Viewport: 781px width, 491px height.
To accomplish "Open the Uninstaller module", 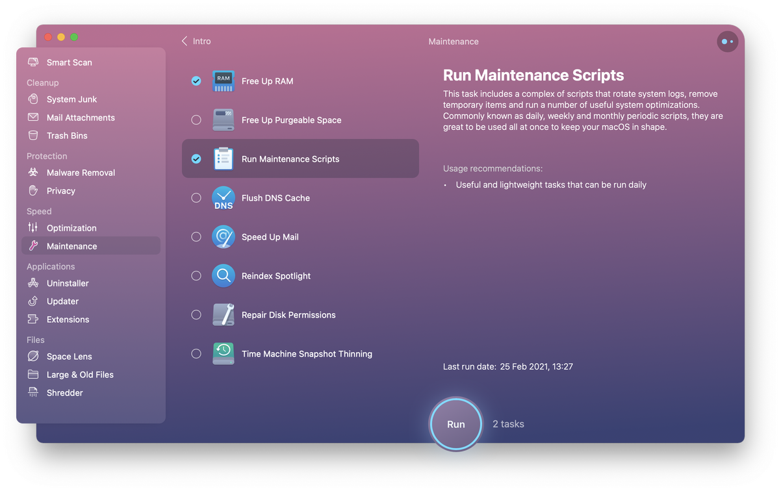I will 68,283.
